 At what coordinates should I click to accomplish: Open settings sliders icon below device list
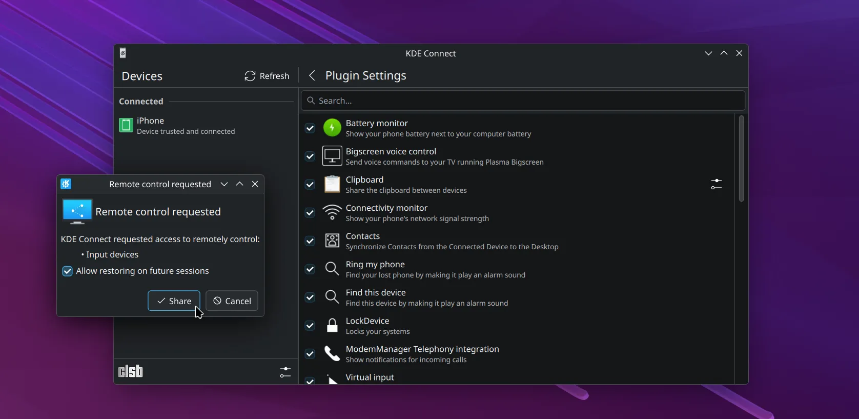point(285,372)
